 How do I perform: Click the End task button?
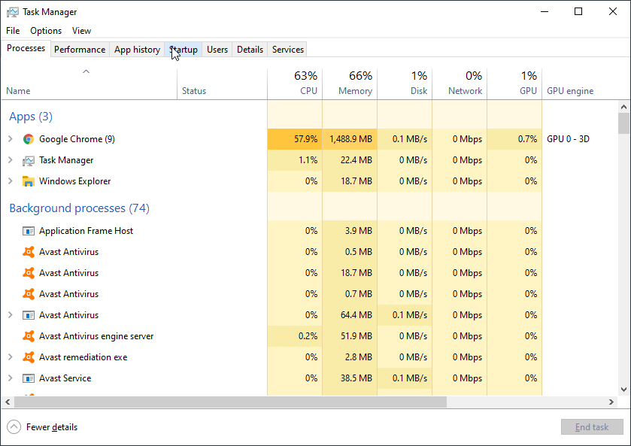(x=592, y=427)
